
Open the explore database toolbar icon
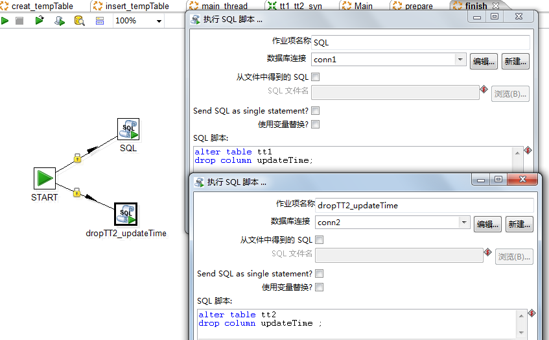pyautogui.click(x=80, y=21)
